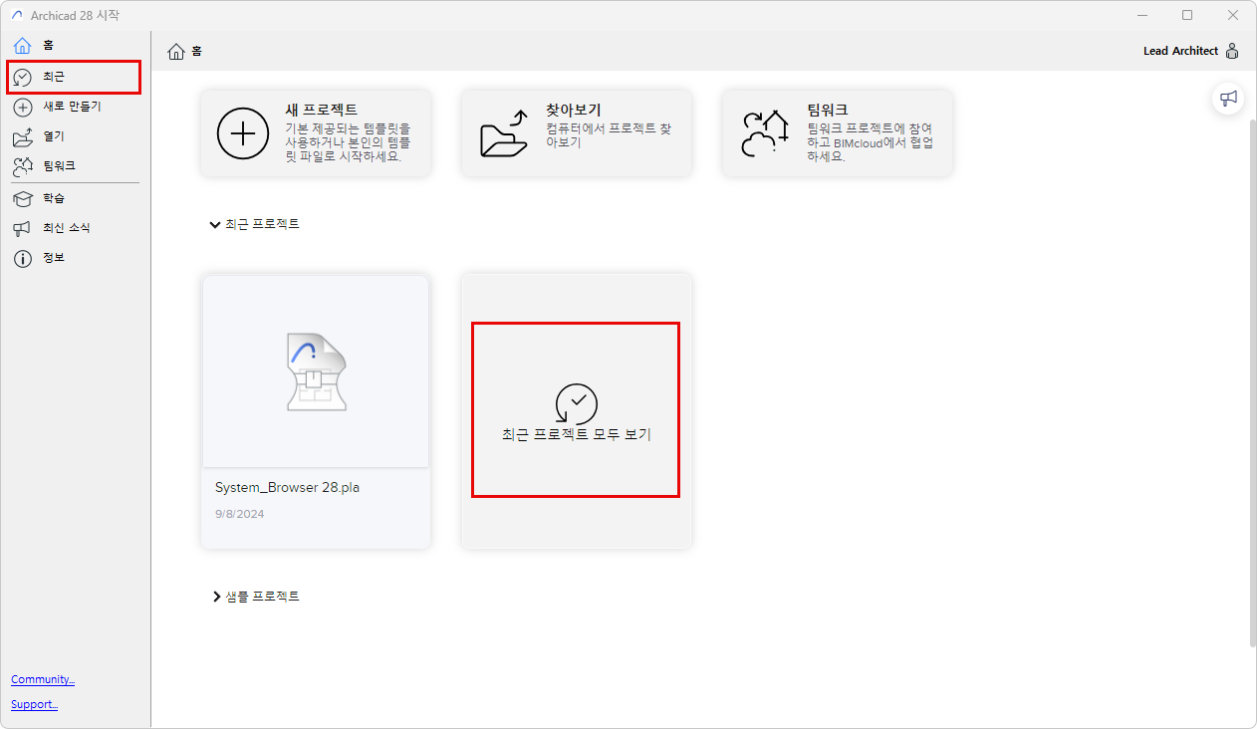Collapse the 최근 프로젝트 section
Viewport: 1257px width, 729px height.
[215, 225]
